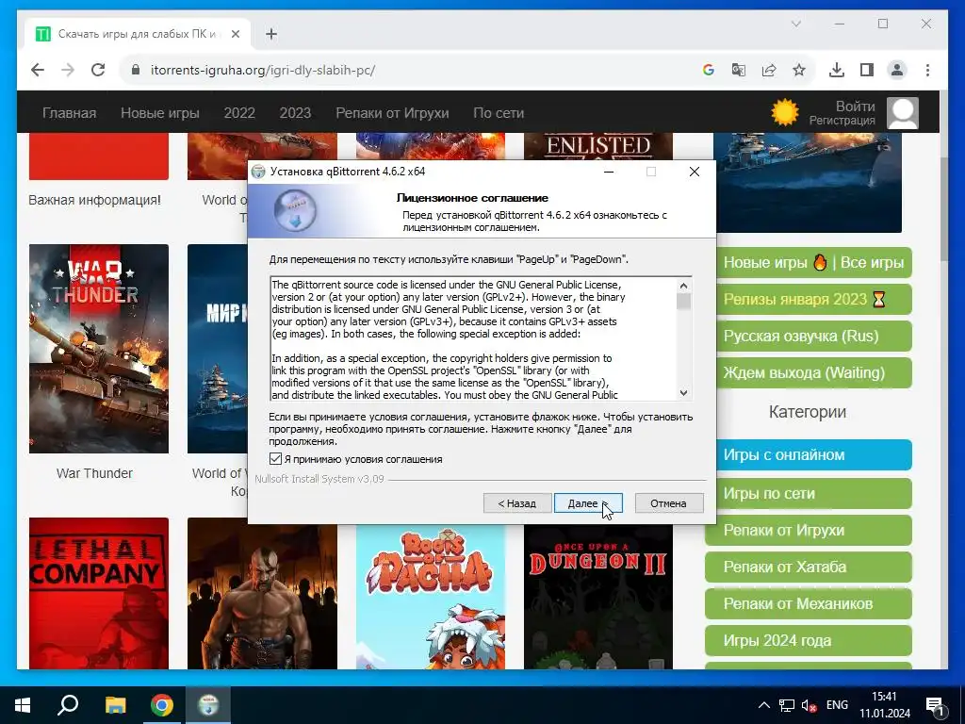
Task: Open Главная in site navigation
Action: tap(69, 113)
